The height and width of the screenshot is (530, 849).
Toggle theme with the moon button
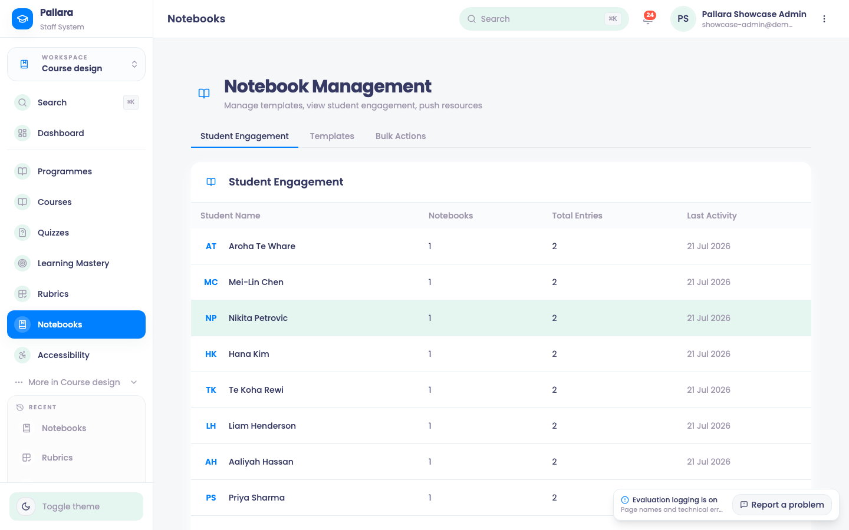26,506
